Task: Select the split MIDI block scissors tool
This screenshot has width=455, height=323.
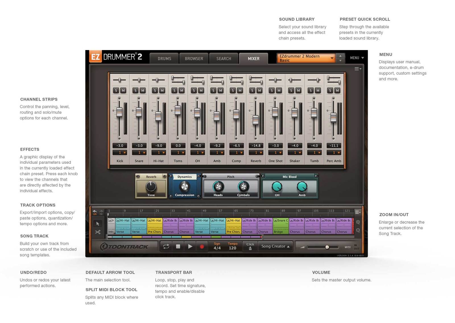Action: click(x=98, y=232)
